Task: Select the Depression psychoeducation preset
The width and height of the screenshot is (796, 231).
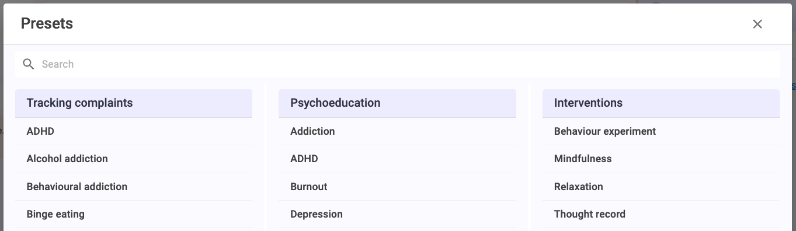Action: (397, 214)
